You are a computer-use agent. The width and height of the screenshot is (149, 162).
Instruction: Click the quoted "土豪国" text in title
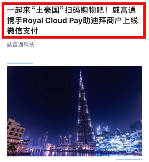47,10
